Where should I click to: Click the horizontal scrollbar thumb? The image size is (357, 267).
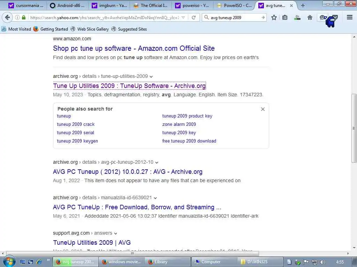point(132,253)
